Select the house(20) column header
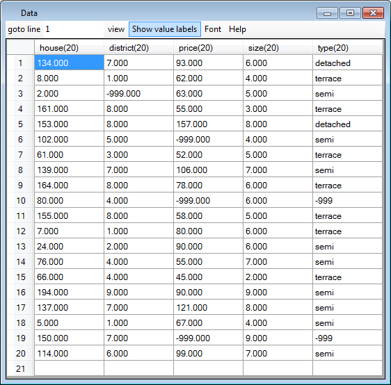The image size is (391, 385). coord(69,47)
